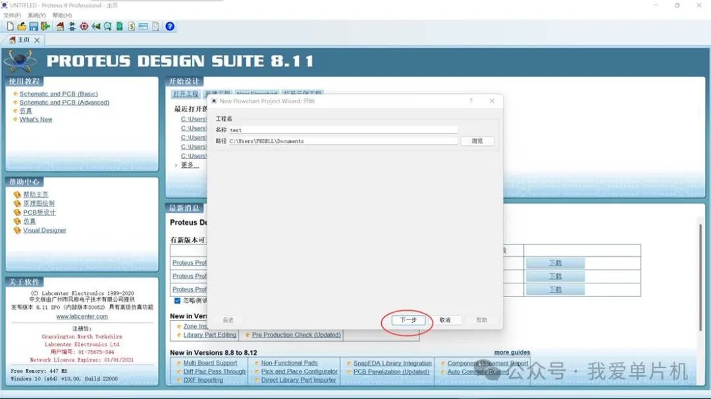Click the second 下载 button in the update table
Image resolution: width=711 pixels, height=399 pixels.
tap(555, 276)
